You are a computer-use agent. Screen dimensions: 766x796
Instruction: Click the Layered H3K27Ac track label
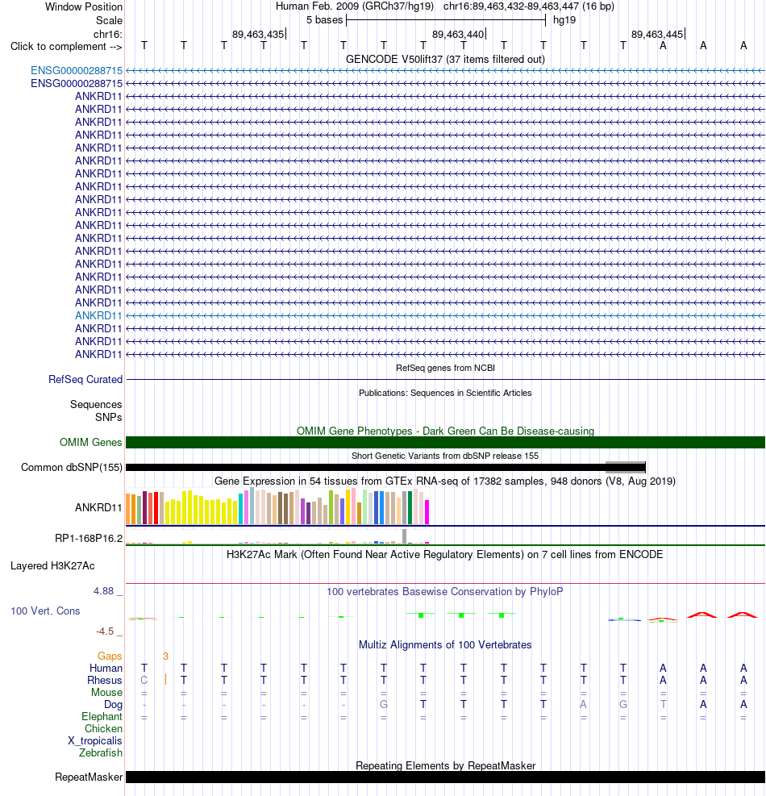[52, 566]
